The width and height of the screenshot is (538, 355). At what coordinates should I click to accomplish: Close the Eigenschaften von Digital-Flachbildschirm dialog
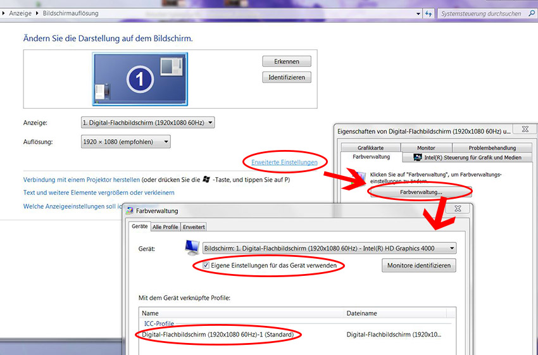tap(525, 129)
